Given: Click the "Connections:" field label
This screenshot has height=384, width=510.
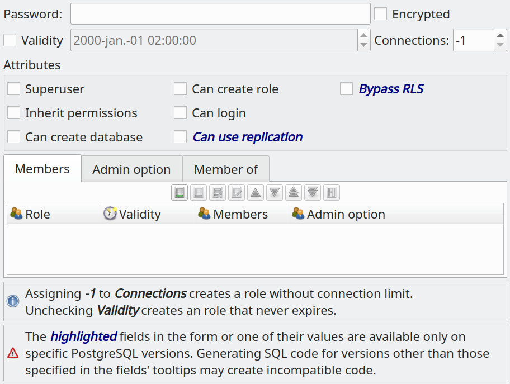Looking at the screenshot, I should (412, 41).
